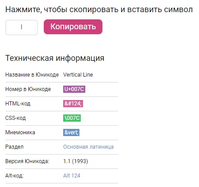
Task: Click the Мнемоника row label
Action: [x=20, y=132]
